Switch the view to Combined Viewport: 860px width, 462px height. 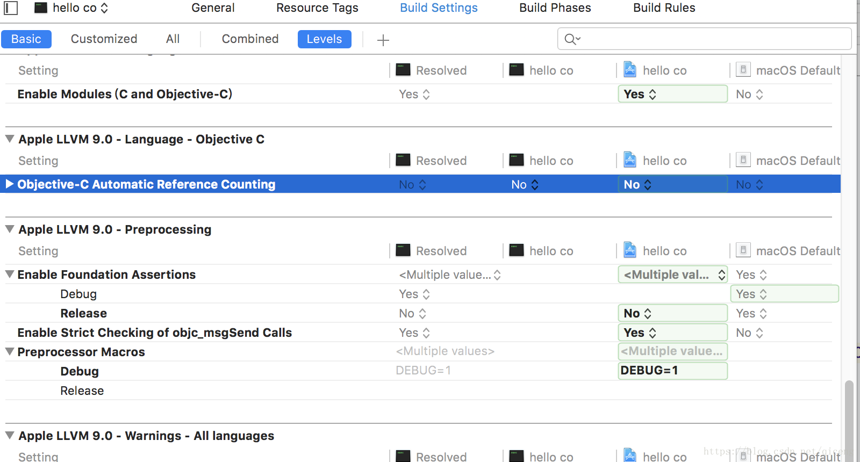click(250, 39)
